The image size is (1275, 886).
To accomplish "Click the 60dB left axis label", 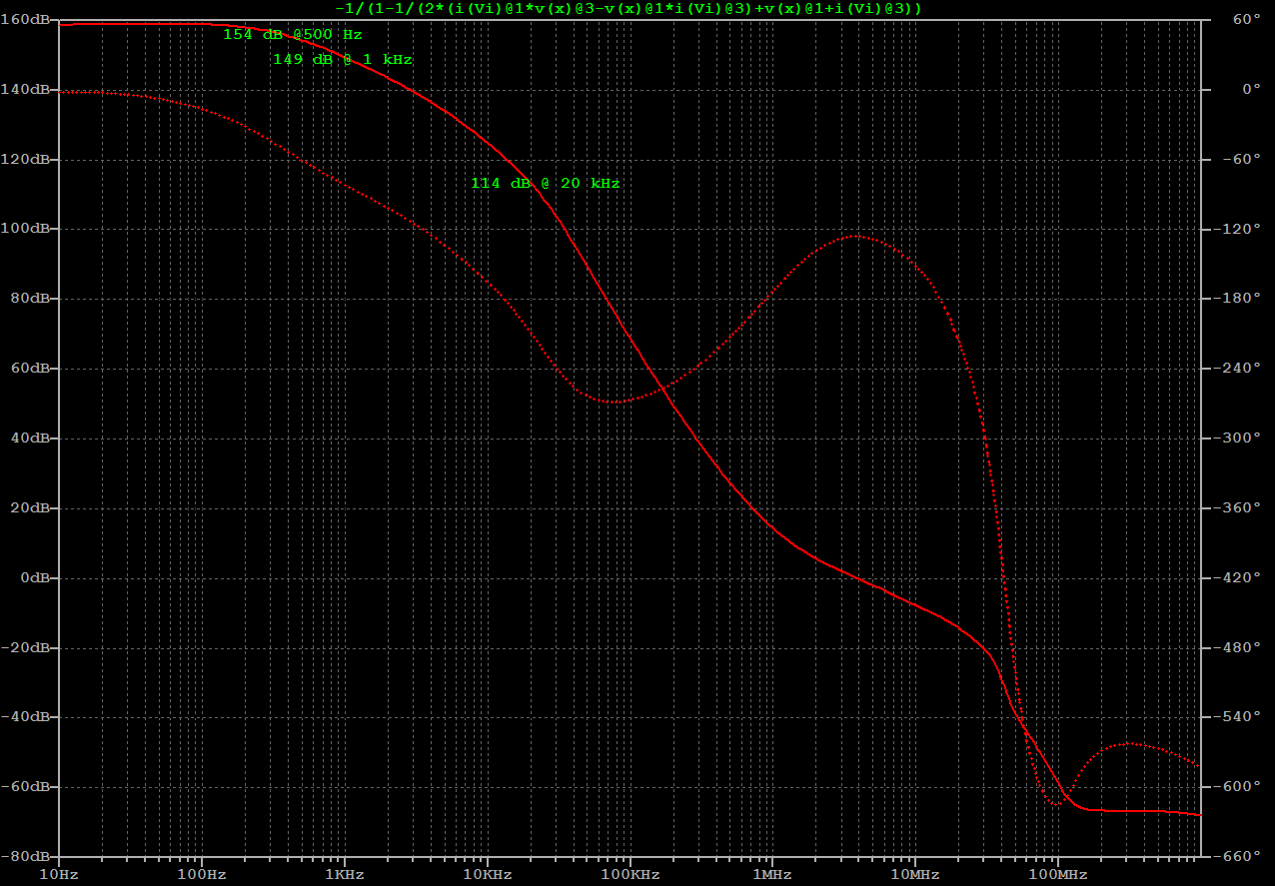I will [x=31, y=369].
